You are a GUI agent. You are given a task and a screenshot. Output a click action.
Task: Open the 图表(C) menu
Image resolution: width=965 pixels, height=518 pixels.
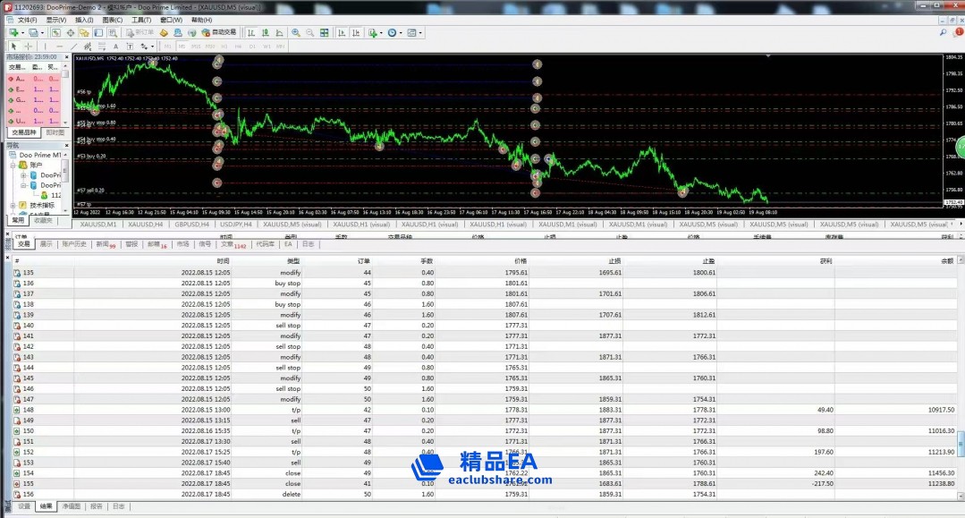[112, 20]
